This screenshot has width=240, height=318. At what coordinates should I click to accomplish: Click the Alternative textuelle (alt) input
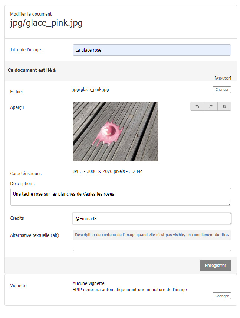point(152,245)
